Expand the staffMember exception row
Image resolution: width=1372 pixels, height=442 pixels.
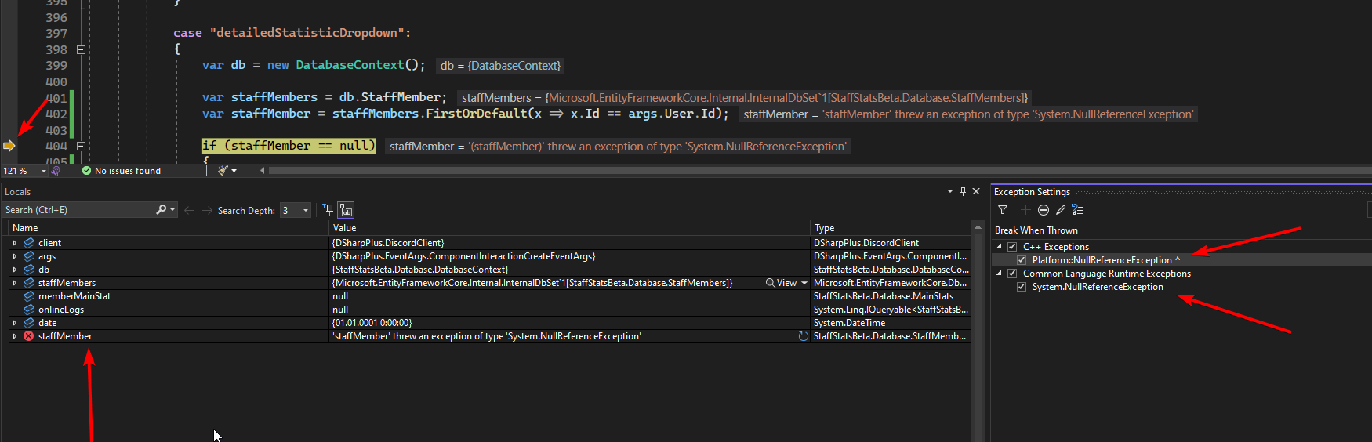coord(15,336)
